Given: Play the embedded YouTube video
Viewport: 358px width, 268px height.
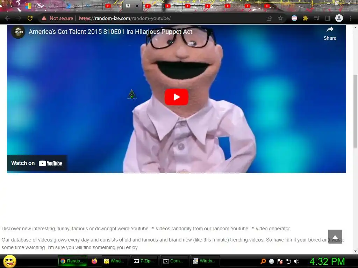Looking at the screenshot, I should (177, 97).
